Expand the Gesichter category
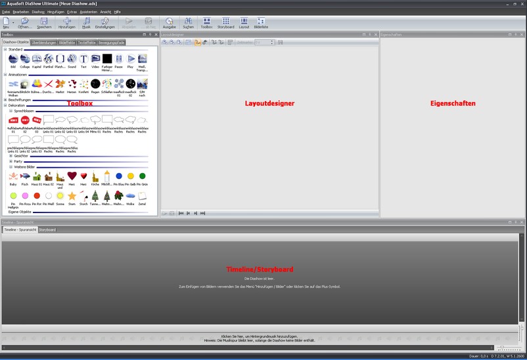The image size is (527, 360). coord(11,156)
